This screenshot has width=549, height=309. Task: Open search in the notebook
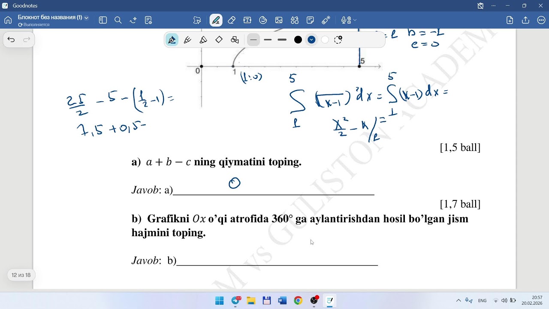(118, 20)
